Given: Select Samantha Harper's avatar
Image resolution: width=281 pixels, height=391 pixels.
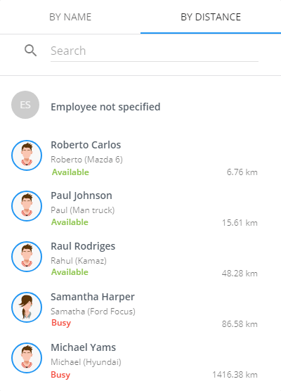Looking at the screenshot, I should pos(27,307).
